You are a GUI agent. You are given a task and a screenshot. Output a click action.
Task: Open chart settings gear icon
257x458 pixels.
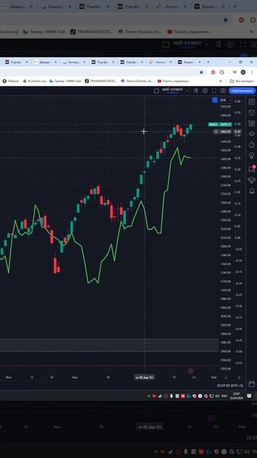[x=205, y=91]
